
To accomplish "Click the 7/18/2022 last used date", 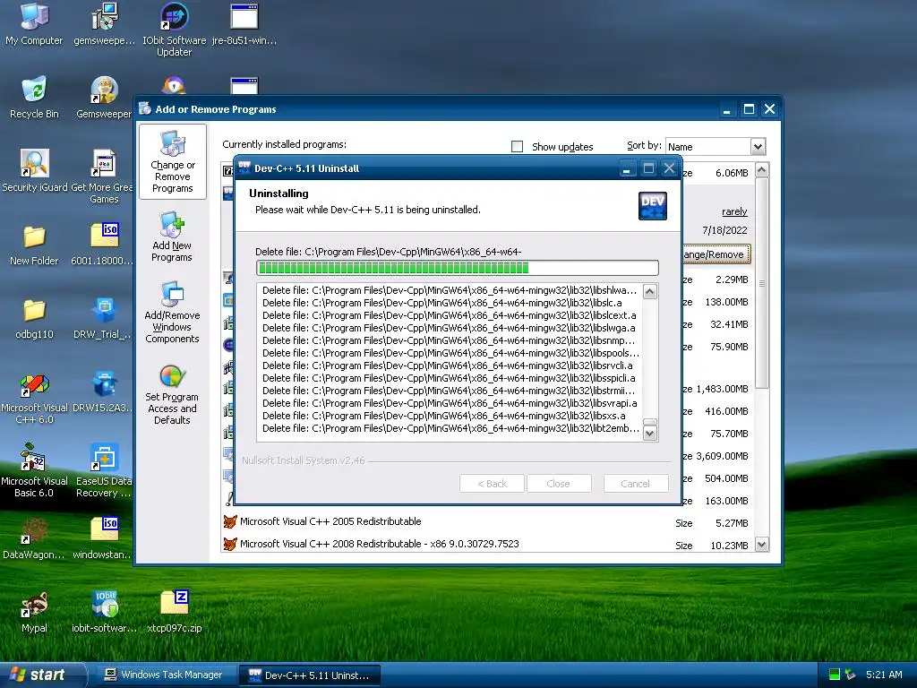I will [724, 230].
